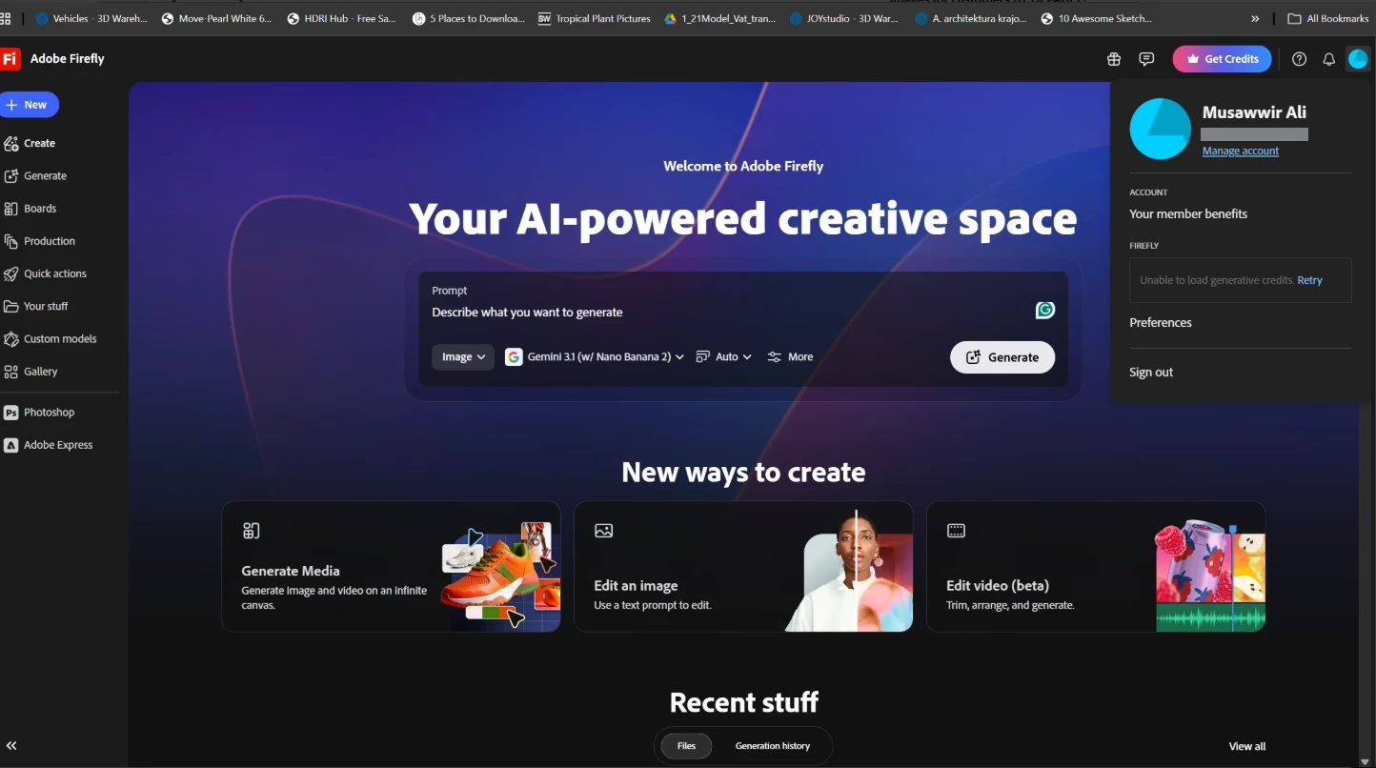
Task: Show more bookmarks with the chevron
Action: [1255, 18]
